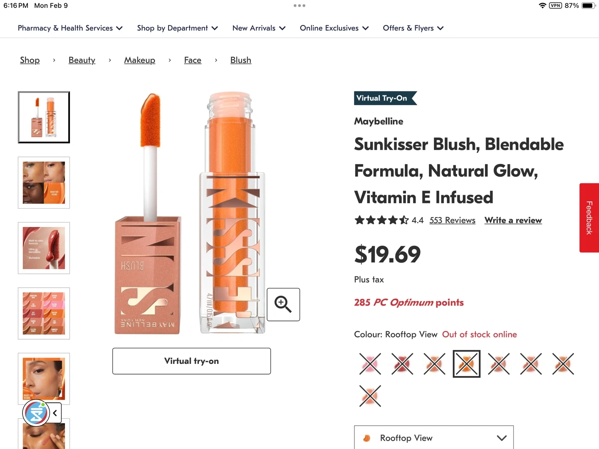The image size is (599, 449).
Task: Open the New Arrivals menu
Action: [x=259, y=28]
